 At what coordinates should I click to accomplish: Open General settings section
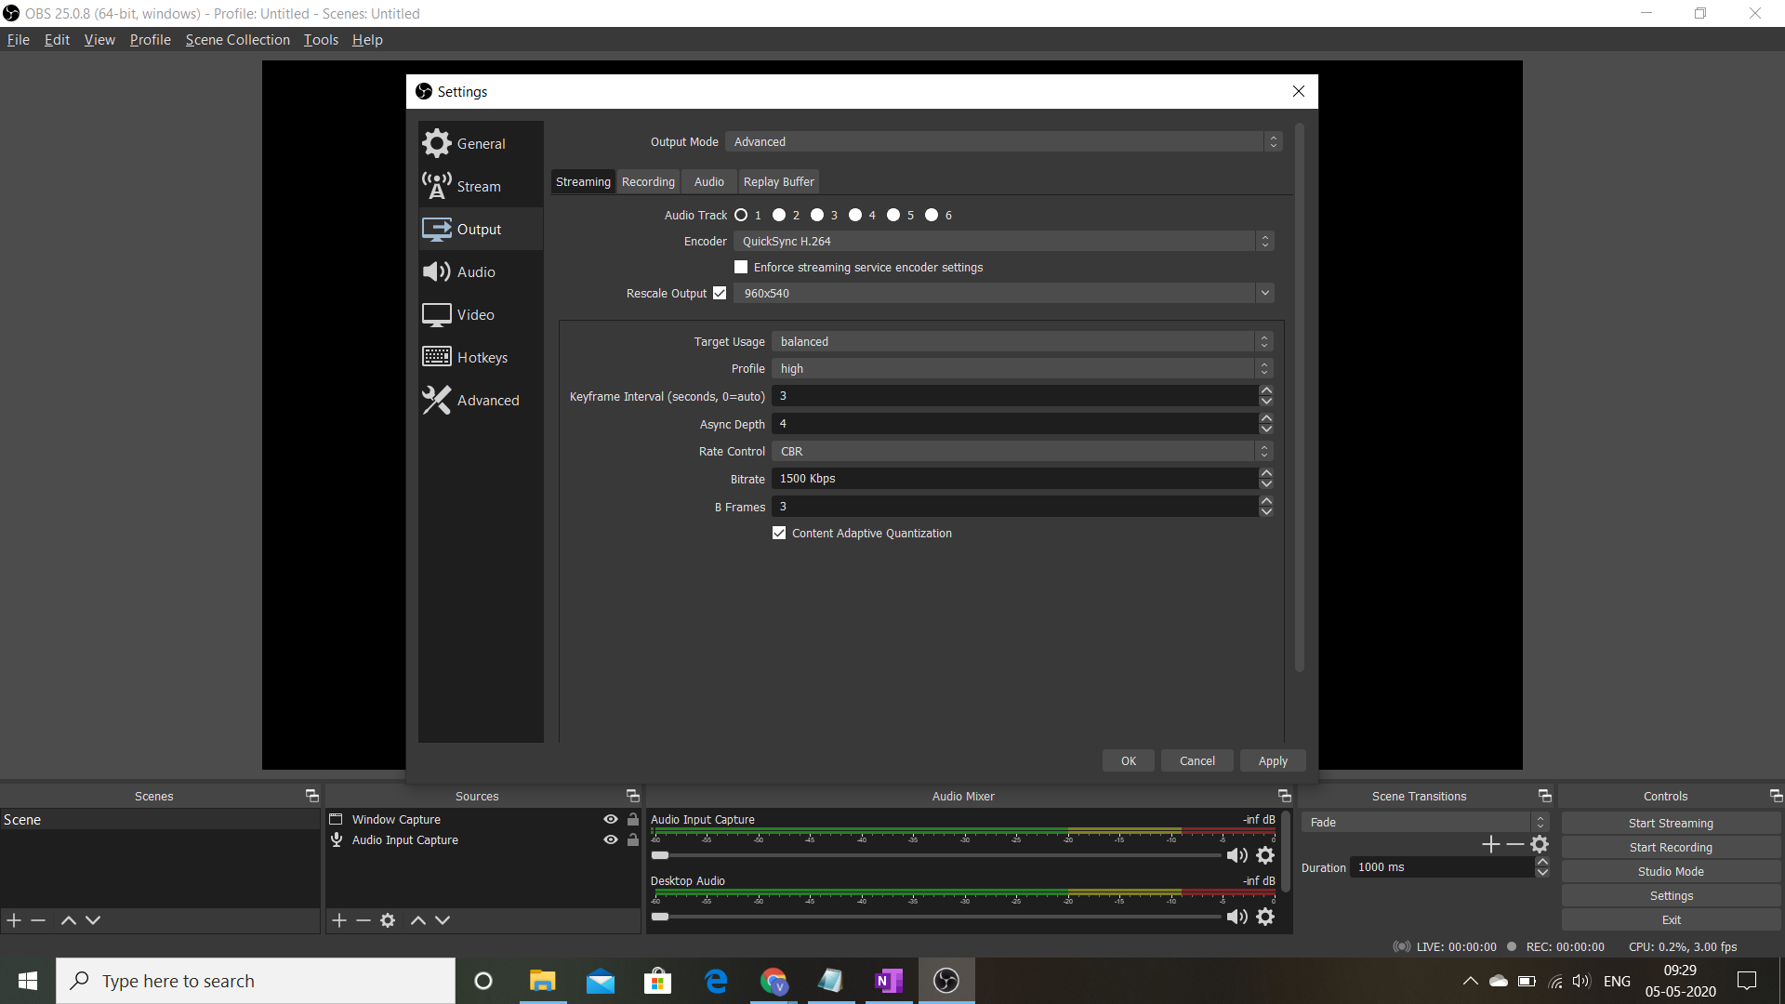[x=480, y=143]
